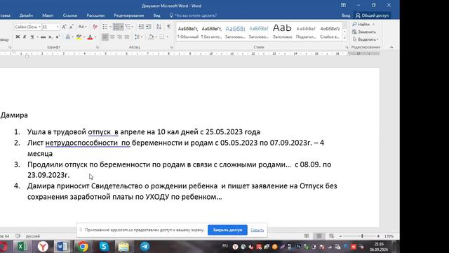Open Skype from taskbar
This screenshot has width=449, height=253.
[x=104, y=247]
